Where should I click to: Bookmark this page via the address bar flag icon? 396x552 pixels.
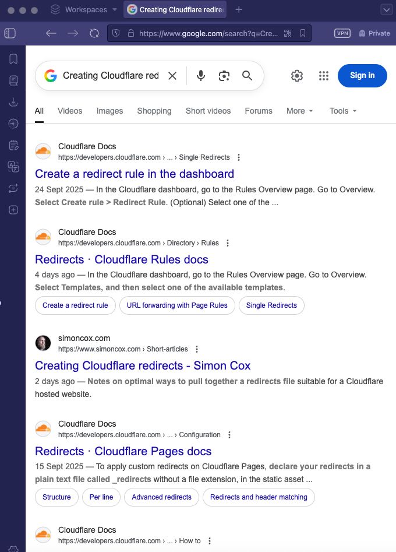pyautogui.click(x=302, y=33)
